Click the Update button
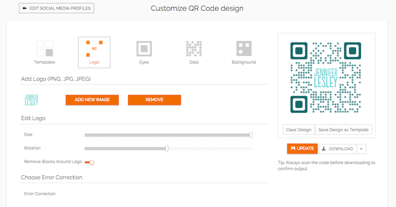This screenshot has width=396, height=207. pyautogui.click(x=302, y=149)
